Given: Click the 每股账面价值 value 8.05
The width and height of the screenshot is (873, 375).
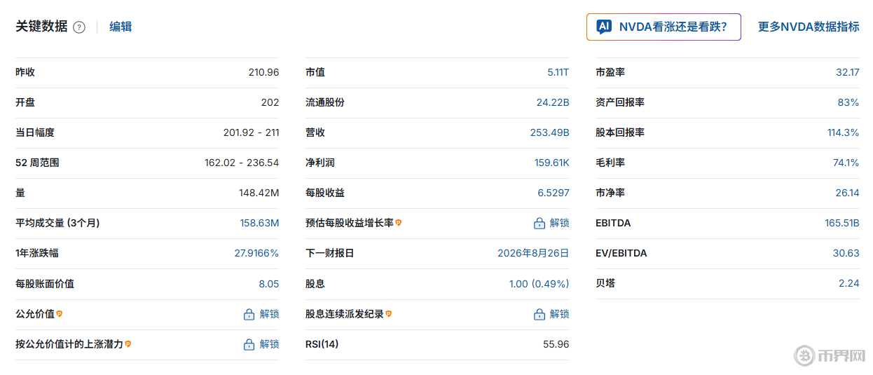Looking at the screenshot, I should (268, 283).
